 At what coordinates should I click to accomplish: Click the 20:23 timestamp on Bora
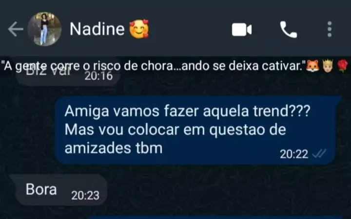point(85,196)
